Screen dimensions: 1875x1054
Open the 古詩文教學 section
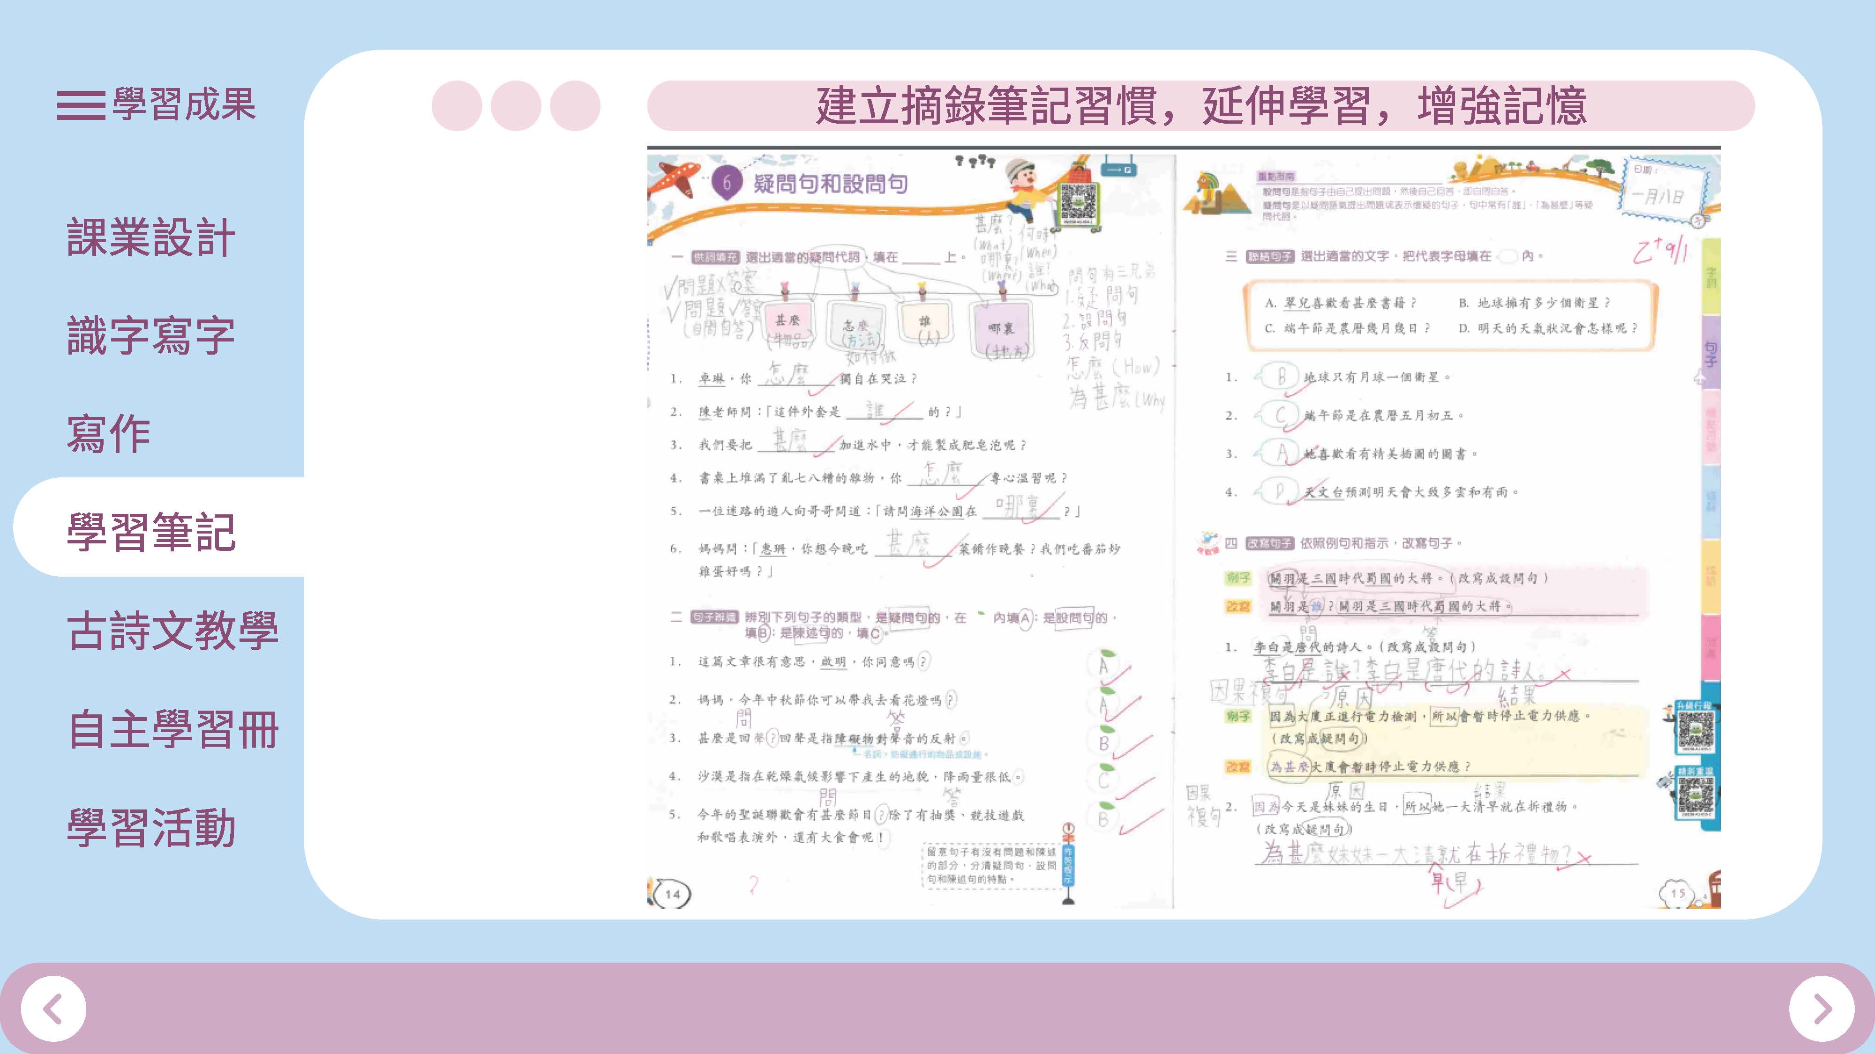tap(172, 630)
